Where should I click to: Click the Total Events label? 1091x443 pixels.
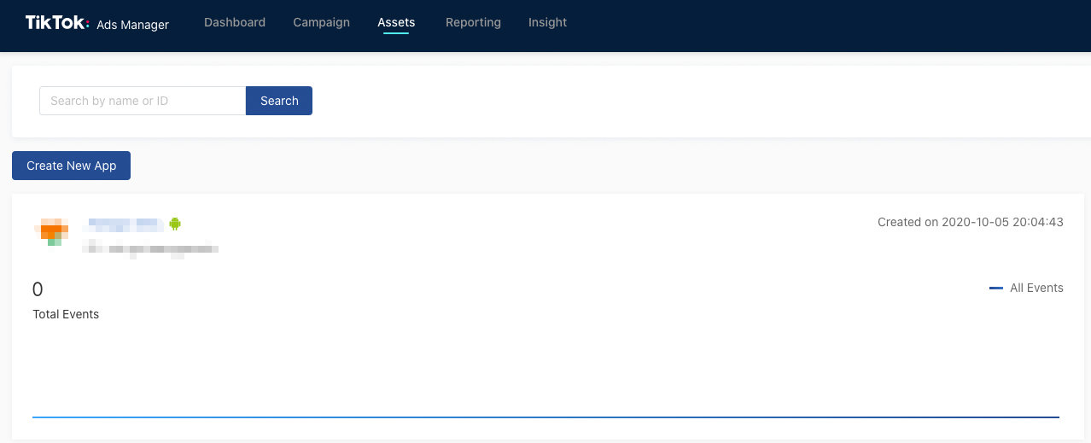(x=66, y=314)
